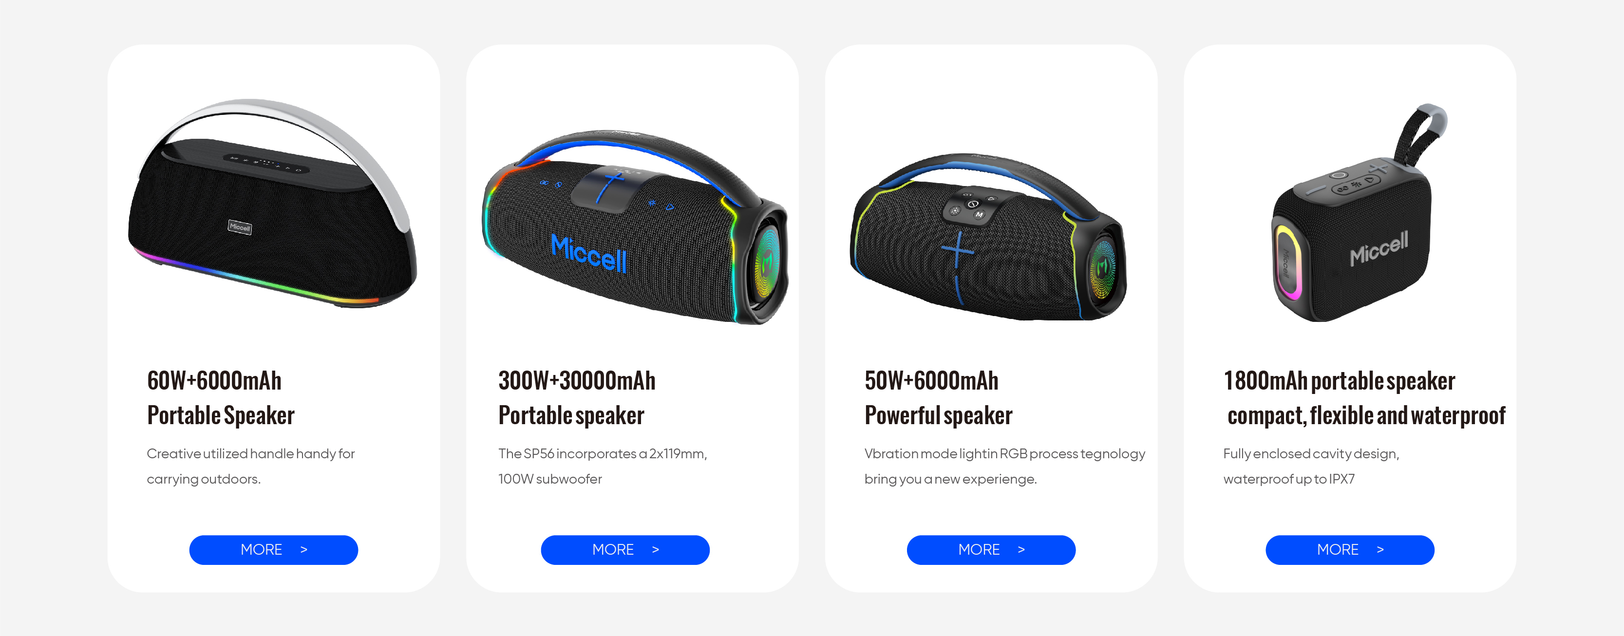Click the Miccell logo badge on 60W speaker

(x=240, y=227)
